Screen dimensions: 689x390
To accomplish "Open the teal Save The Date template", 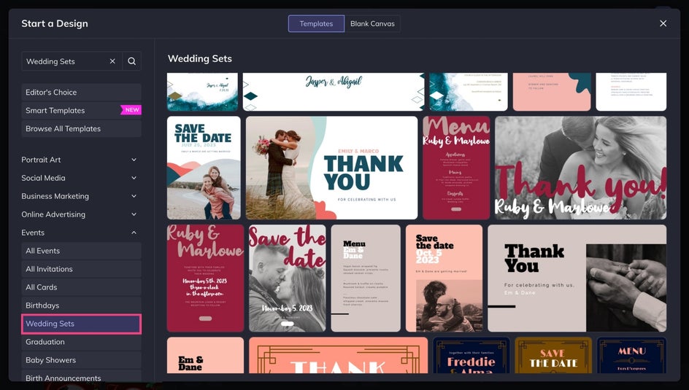I will click(x=204, y=168).
